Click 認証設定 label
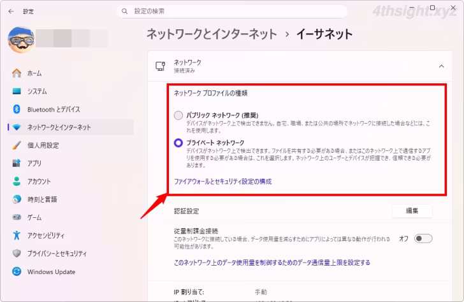464x302 pixels. click(x=186, y=211)
